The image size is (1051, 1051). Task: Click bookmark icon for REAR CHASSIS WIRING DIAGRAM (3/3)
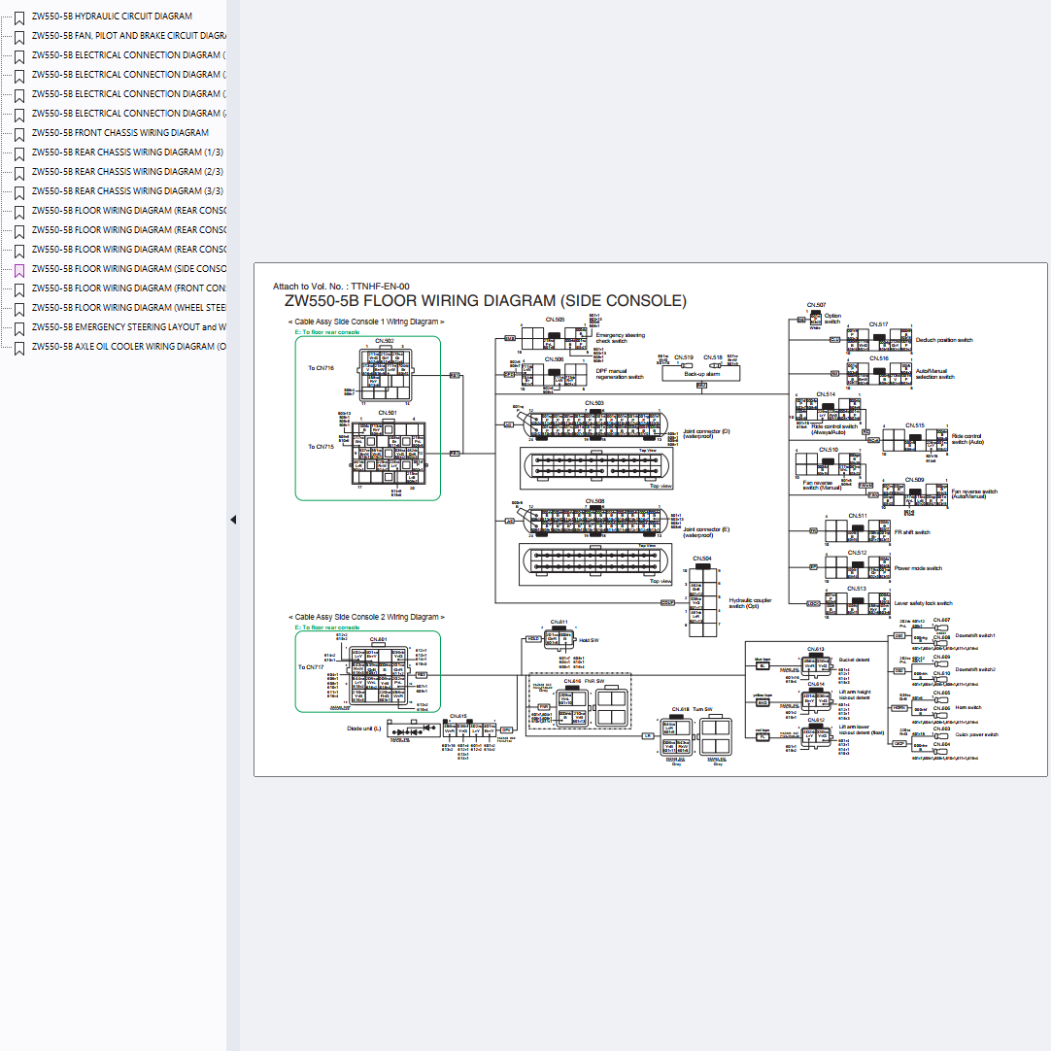click(x=19, y=193)
